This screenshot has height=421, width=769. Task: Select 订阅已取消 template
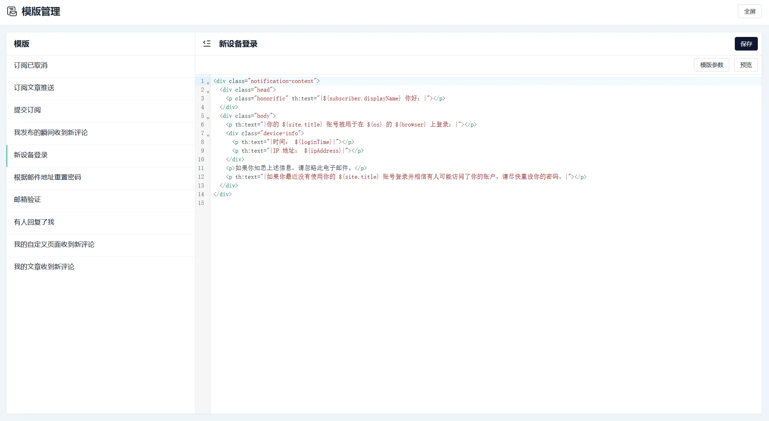pos(100,66)
